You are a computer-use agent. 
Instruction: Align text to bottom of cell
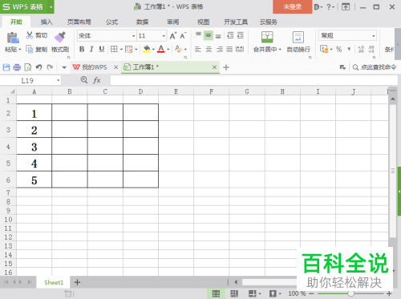pos(218,35)
